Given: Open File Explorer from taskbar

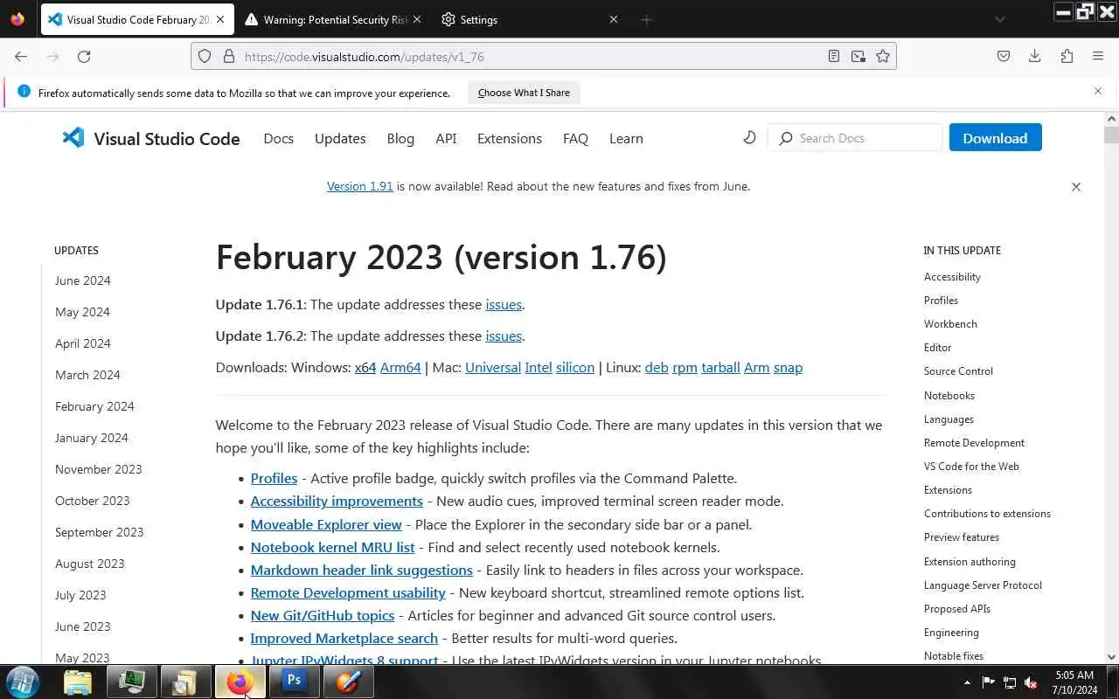Looking at the screenshot, I should 78,682.
